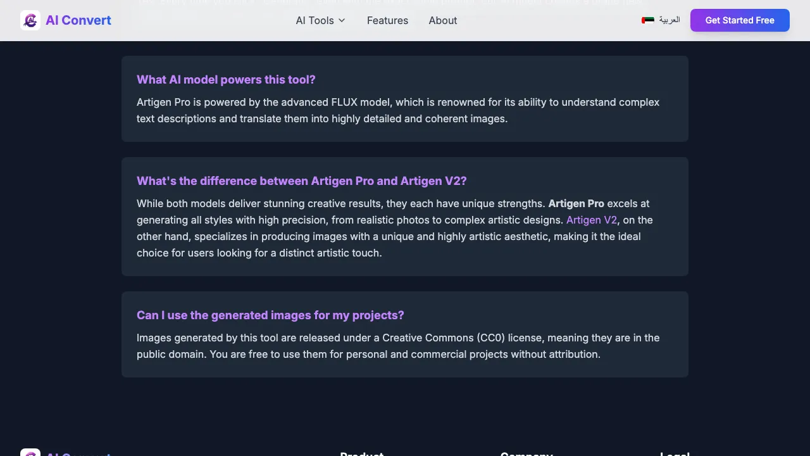Screen dimensions: 810x456
Task: Click the footer AI Convert logo icon
Action: coord(30,452)
